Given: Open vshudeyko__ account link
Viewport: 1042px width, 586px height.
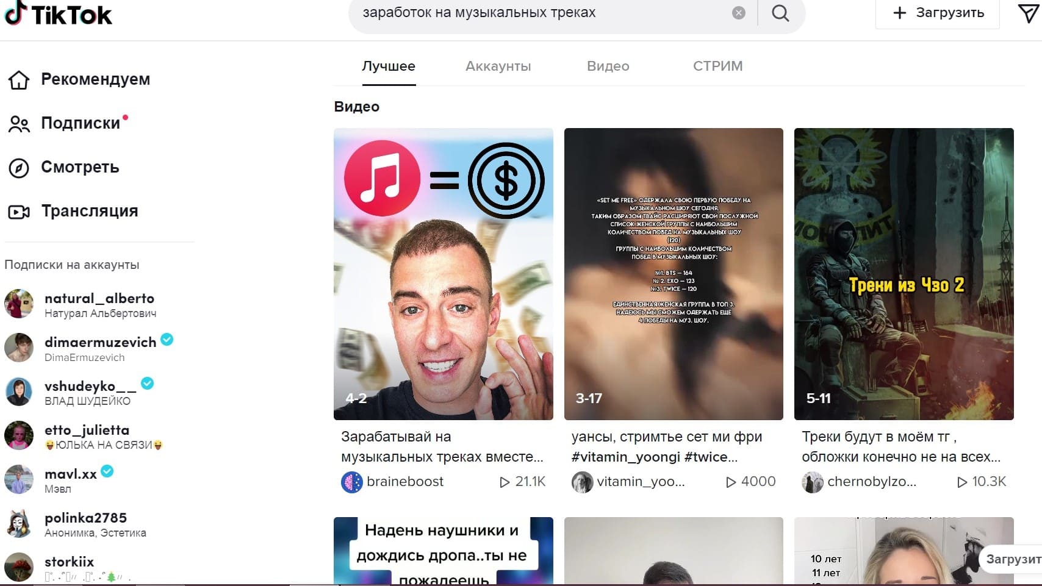Looking at the screenshot, I should coord(90,386).
